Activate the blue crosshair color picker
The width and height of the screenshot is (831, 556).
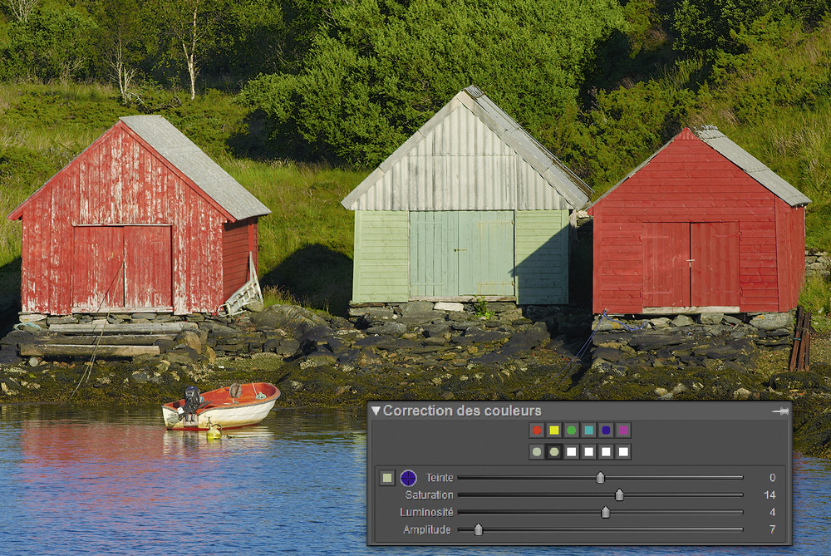pos(408,478)
